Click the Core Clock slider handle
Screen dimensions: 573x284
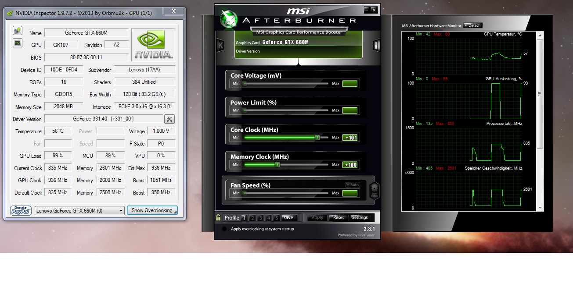tap(317, 138)
